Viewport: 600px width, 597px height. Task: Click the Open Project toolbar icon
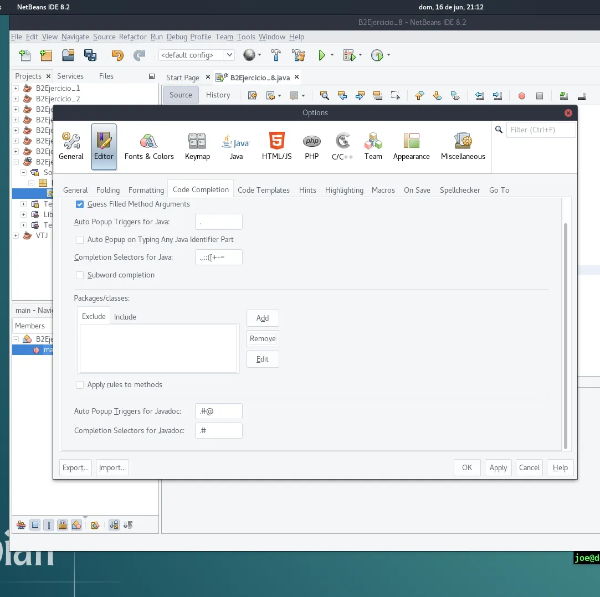coord(69,55)
